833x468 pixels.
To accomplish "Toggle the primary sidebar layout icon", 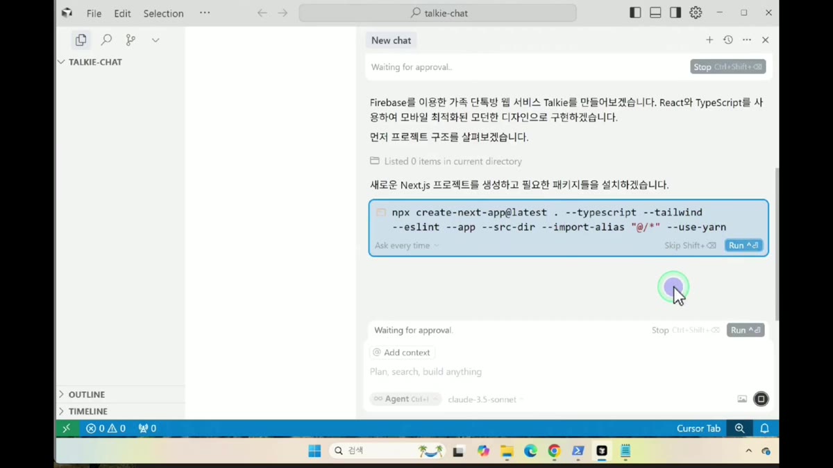I will tap(635, 12).
